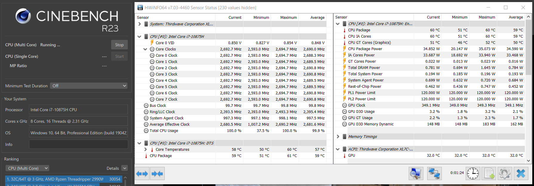Click the HWiNFO64 title bar app icon

[140, 7]
